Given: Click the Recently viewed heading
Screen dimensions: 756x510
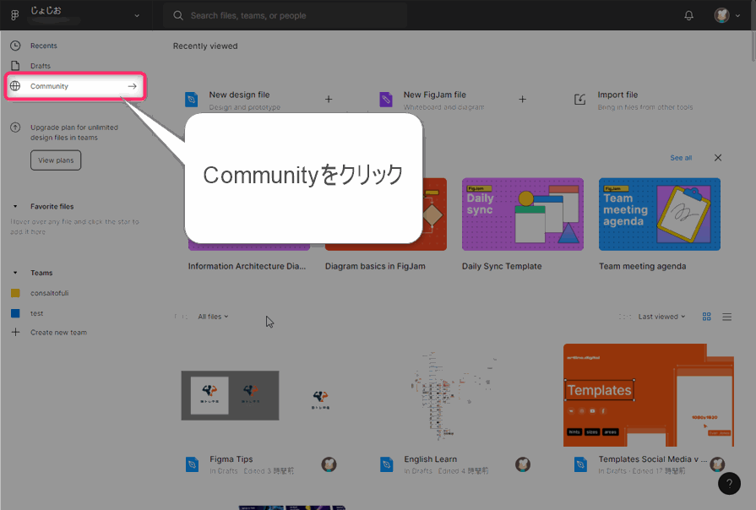Looking at the screenshot, I should click(x=205, y=46).
